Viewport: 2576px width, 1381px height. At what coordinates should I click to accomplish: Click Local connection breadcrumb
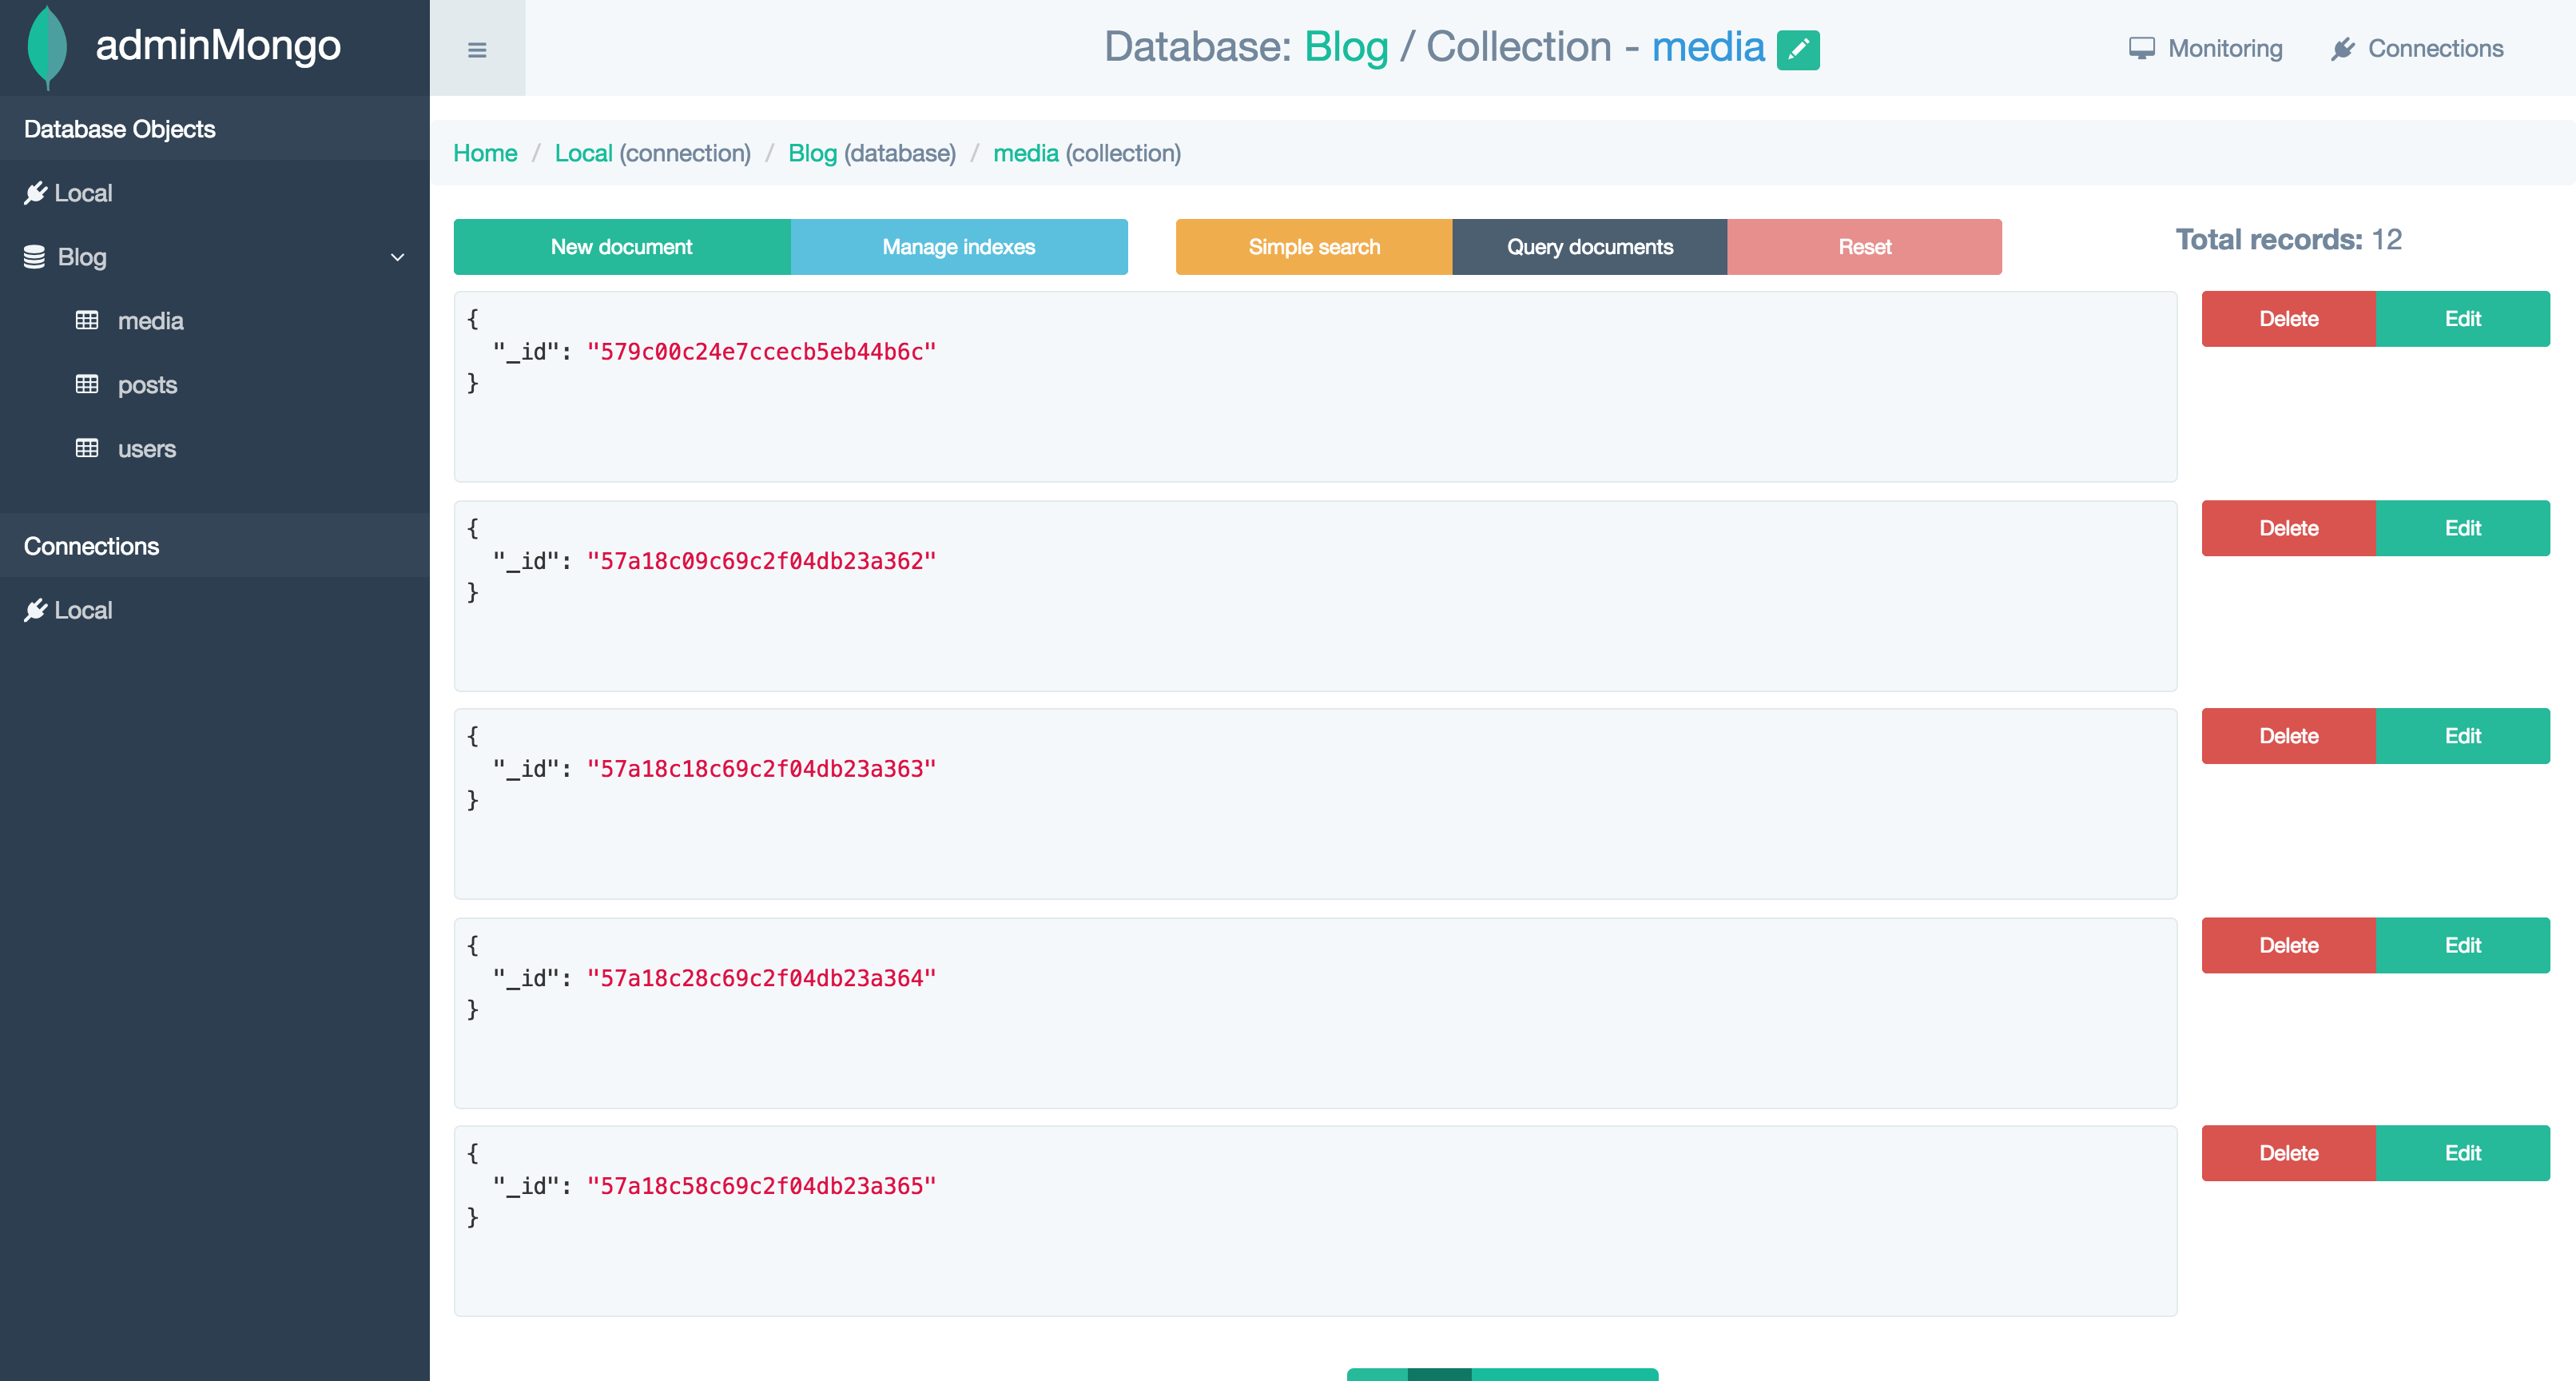[x=584, y=153]
